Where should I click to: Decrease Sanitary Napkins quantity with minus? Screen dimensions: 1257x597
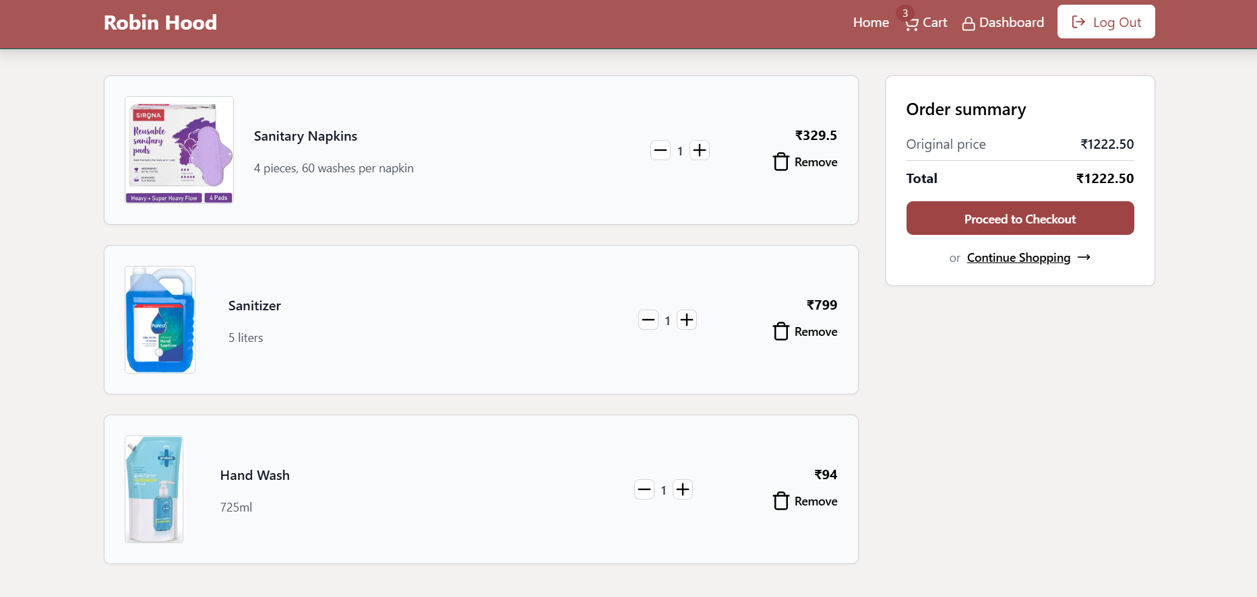click(x=661, y=150)
